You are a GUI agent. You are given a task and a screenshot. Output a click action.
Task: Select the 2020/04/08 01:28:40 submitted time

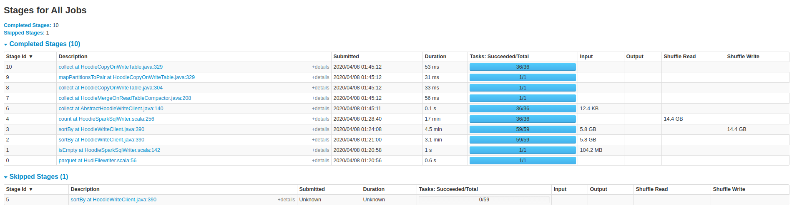(x=357, y=119)
